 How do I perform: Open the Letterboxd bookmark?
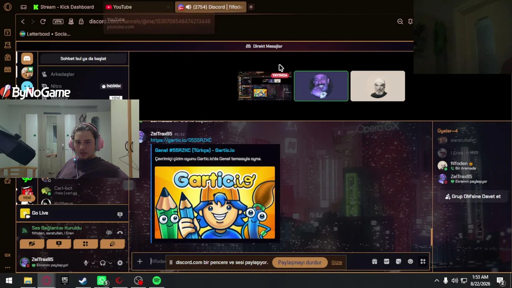coord(45,34)
